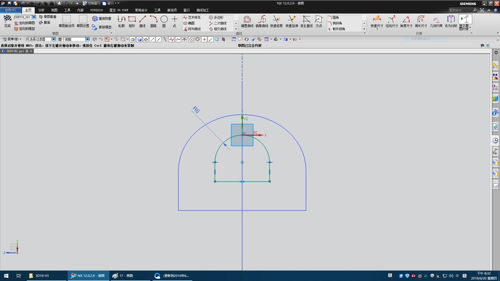Click the Windows Start button
The width and height of the screenshot is (500, 281).
pyautogui.click(x=6, y=275)
